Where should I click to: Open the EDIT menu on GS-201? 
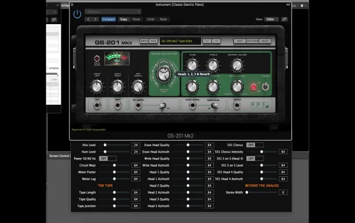click(240, 41)
